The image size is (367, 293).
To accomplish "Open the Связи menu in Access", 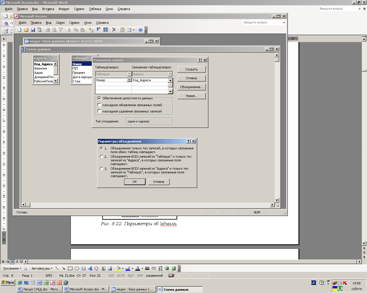I will (x=60, y=23).
